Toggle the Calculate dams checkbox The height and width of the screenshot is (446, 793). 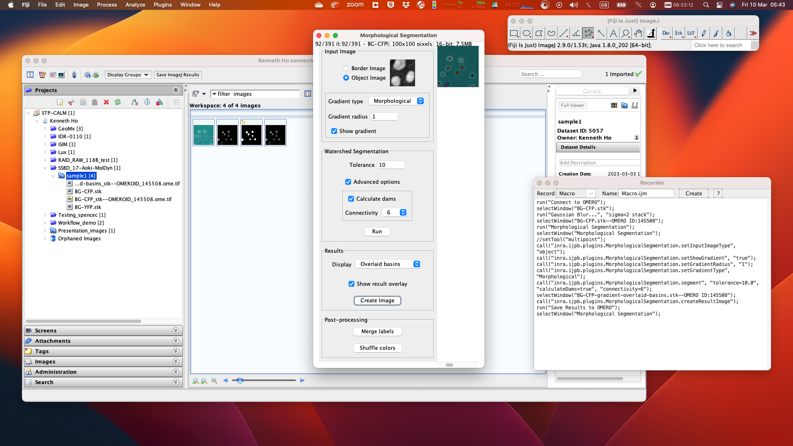[x=351, y=199]
